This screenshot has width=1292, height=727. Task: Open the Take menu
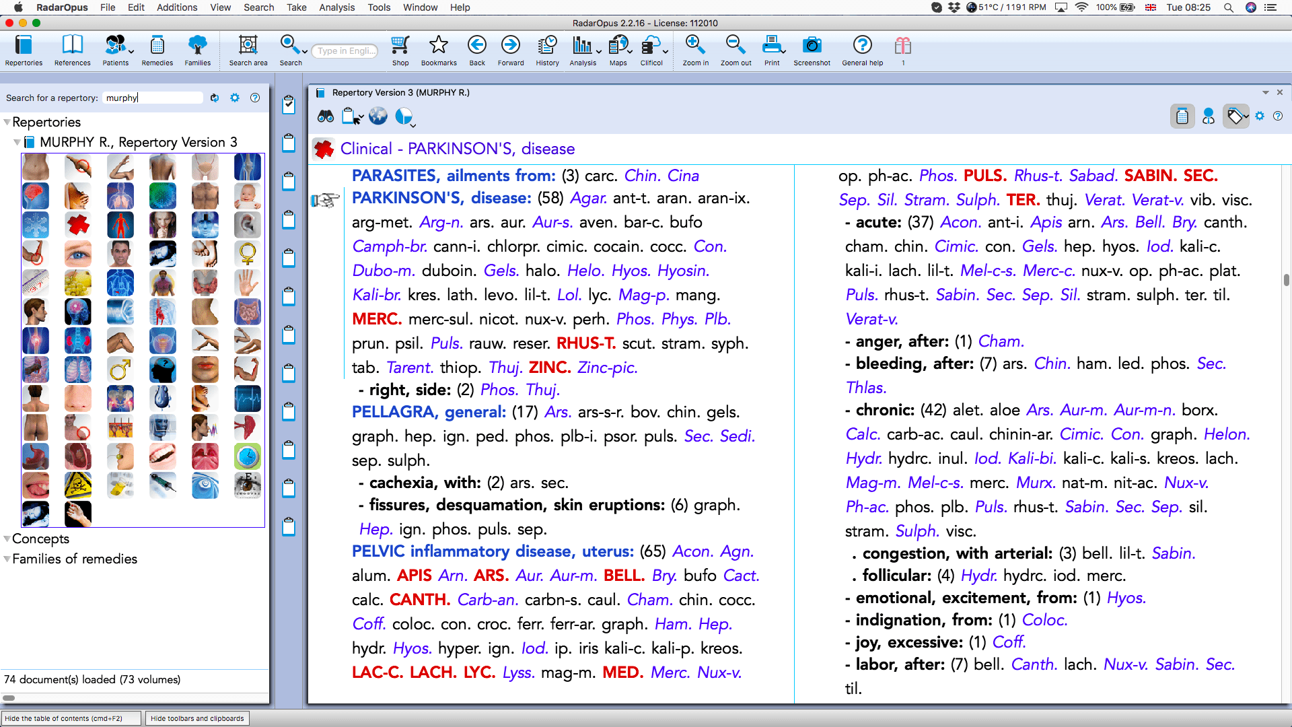pos(297,7)
